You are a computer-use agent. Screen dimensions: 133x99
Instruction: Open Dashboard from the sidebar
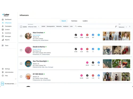click(x=7, y=20)
